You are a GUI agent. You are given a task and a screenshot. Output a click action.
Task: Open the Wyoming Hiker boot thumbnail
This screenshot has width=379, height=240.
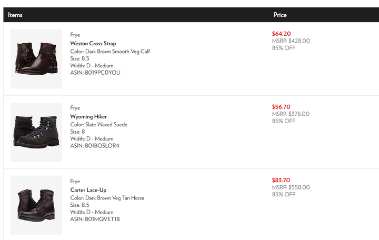[x=36, y=132]
